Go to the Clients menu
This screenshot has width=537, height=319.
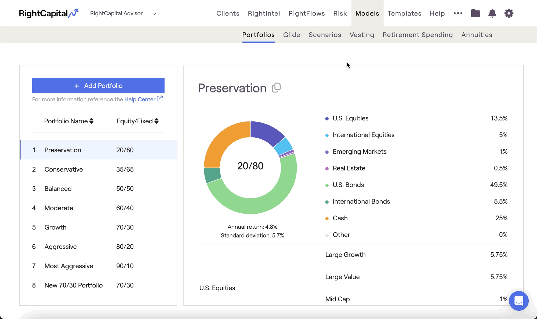coord(228,13)
